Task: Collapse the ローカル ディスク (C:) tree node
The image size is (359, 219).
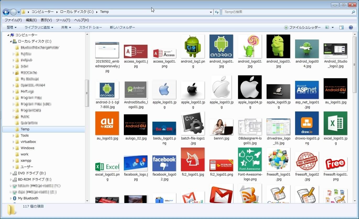Action: (x=11, y=41)
